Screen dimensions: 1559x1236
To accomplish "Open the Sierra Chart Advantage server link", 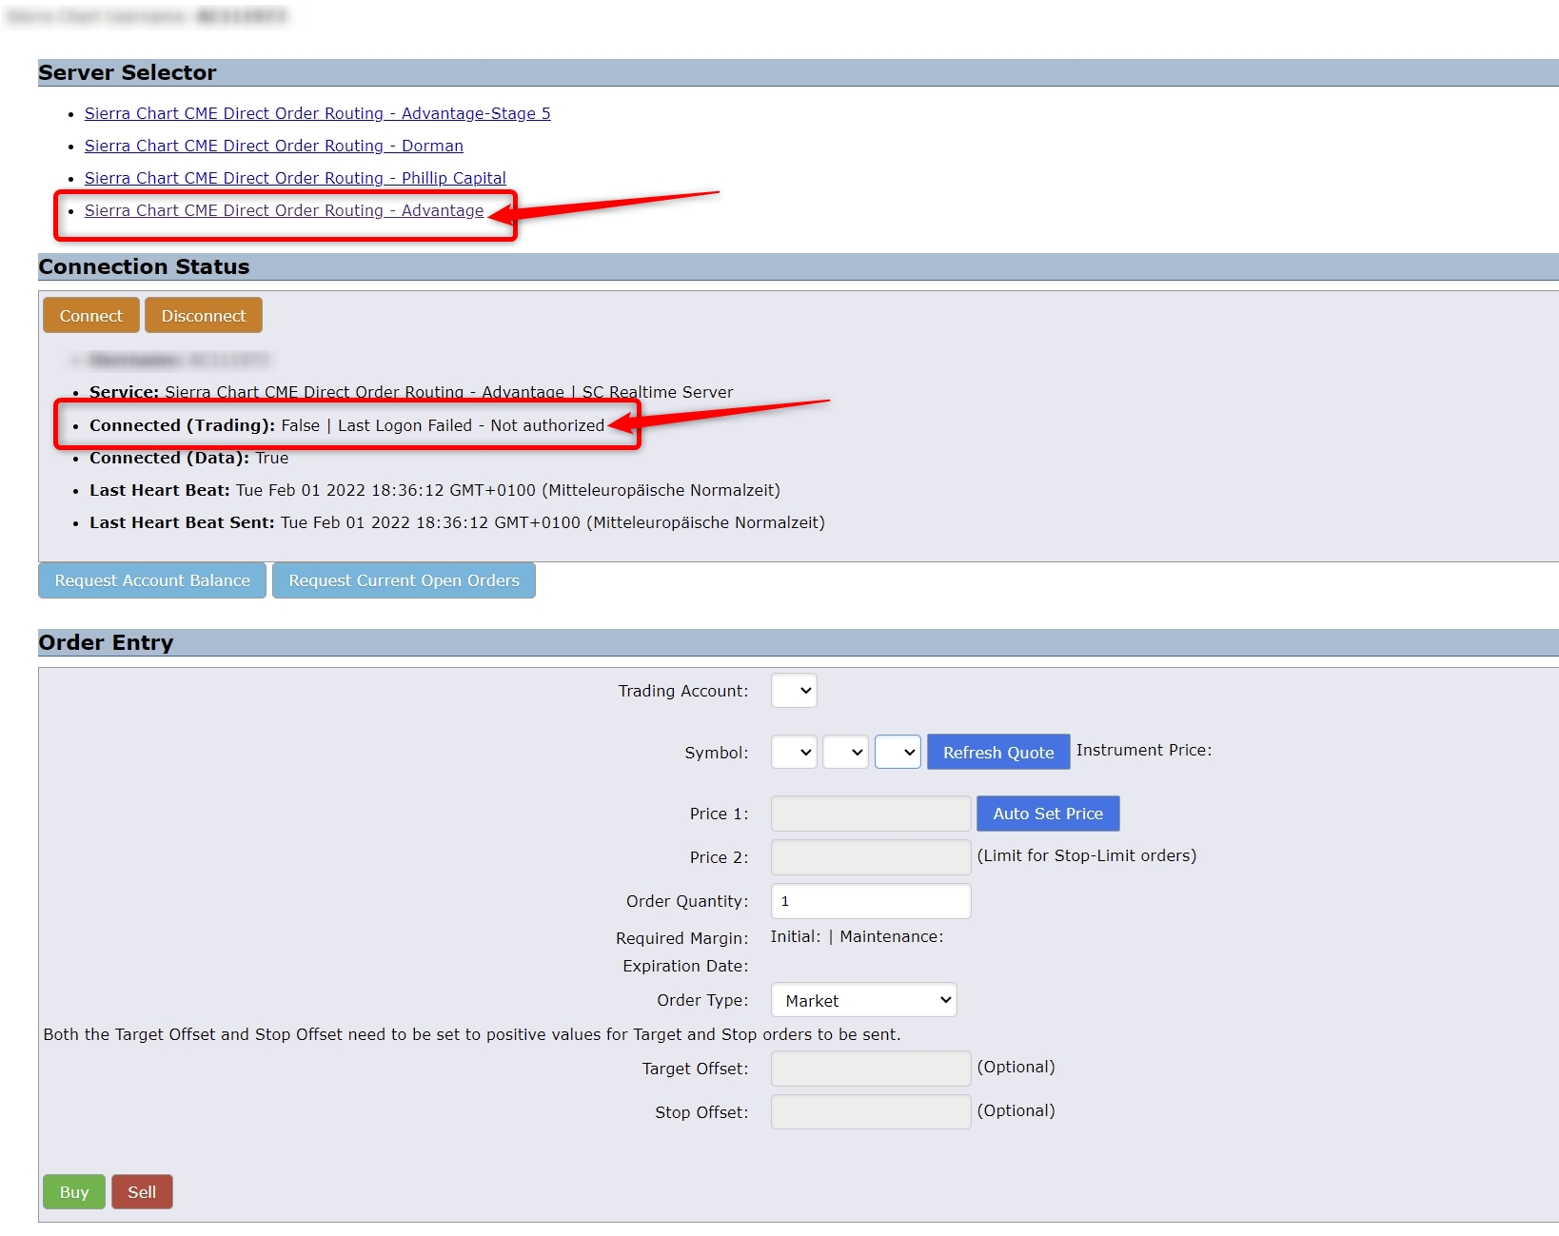I will (x=284, y=210).
